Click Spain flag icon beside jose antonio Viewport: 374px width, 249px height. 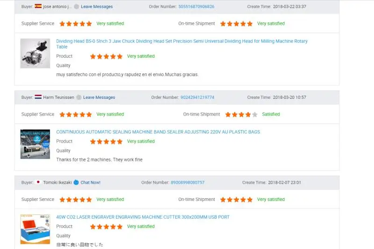click(x=38, y=7)
